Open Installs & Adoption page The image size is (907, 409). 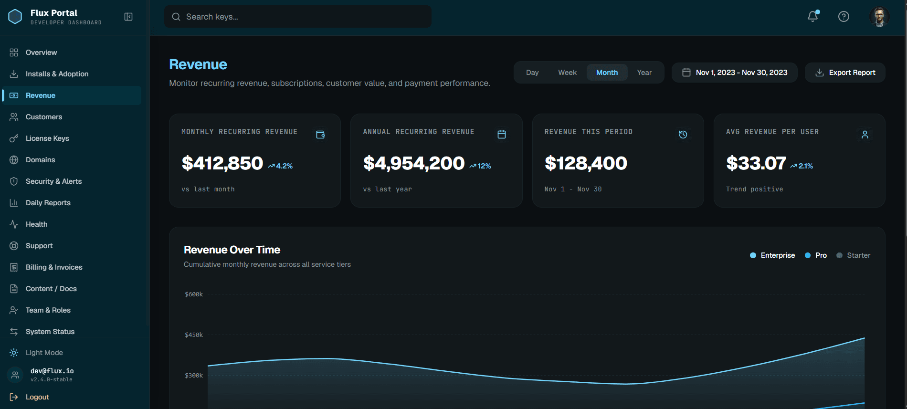tap(72, 74)
